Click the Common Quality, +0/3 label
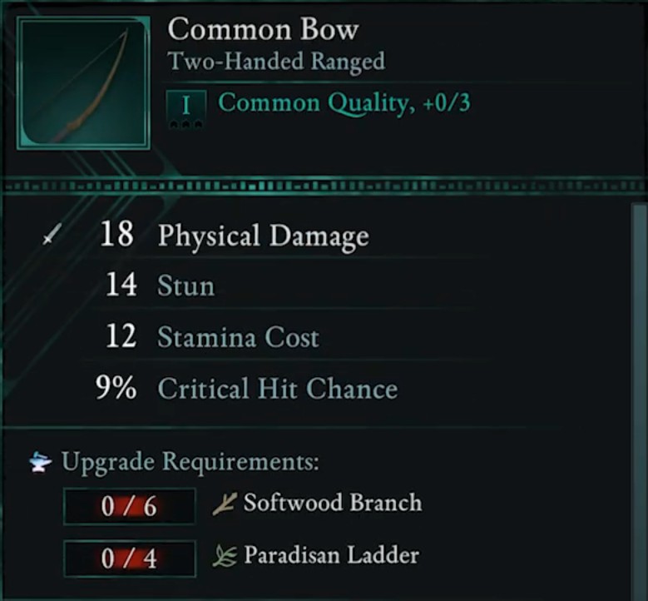This screenshot has width=648, height=601. point(344,102)
